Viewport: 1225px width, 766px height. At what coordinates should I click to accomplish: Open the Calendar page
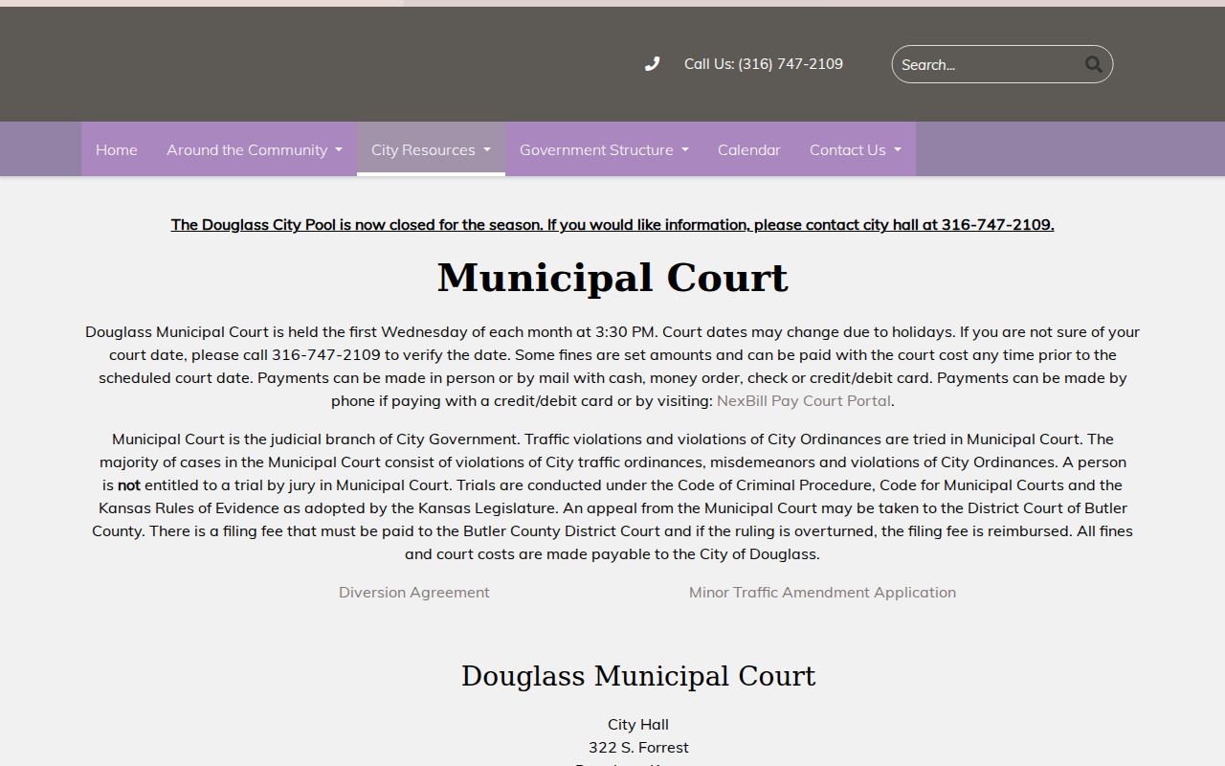pyautogui.click(x=749, y=149)
